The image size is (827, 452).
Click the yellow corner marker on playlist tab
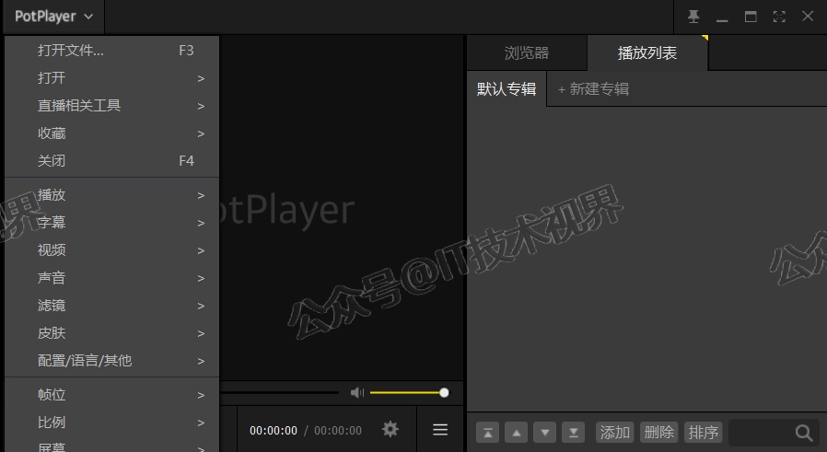(705, 38)
